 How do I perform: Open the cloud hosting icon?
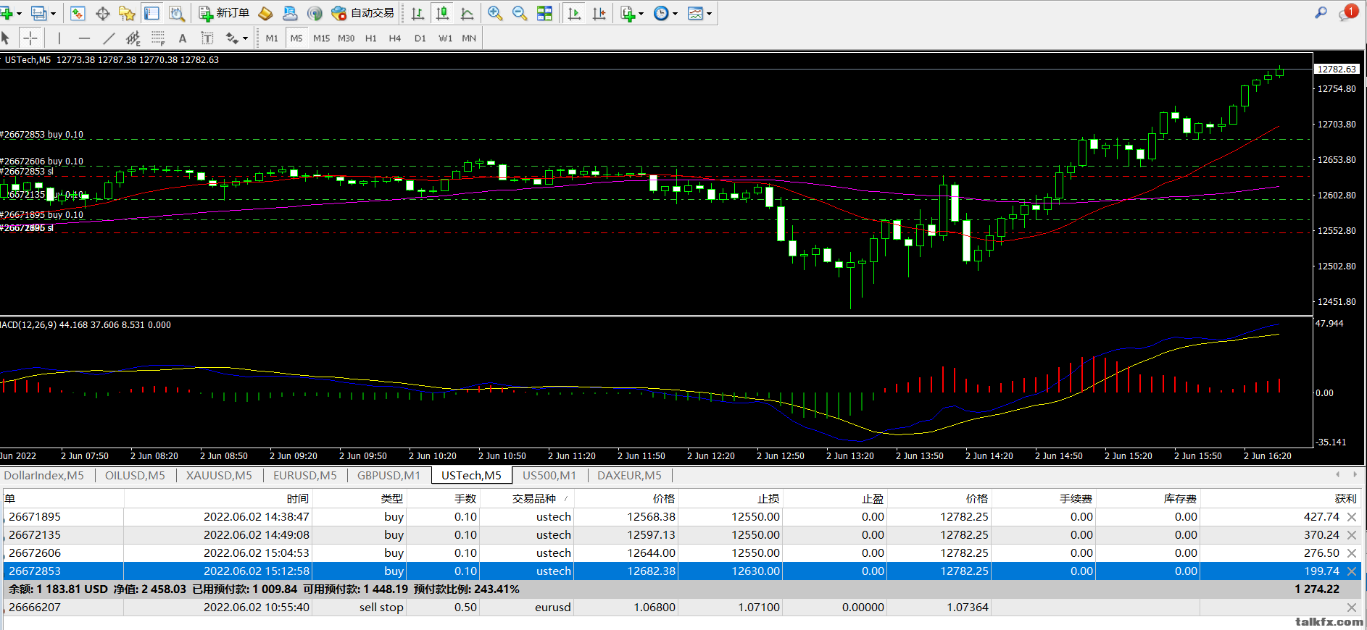point(290,13)
